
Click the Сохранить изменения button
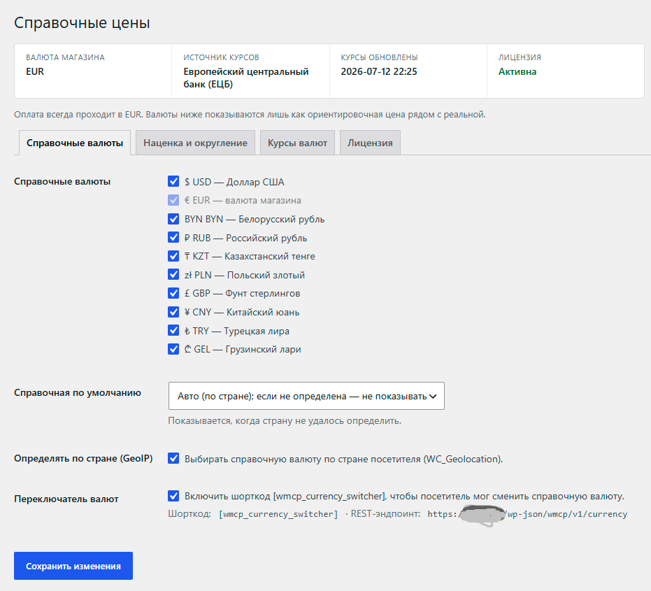click(x=73, y=566)
